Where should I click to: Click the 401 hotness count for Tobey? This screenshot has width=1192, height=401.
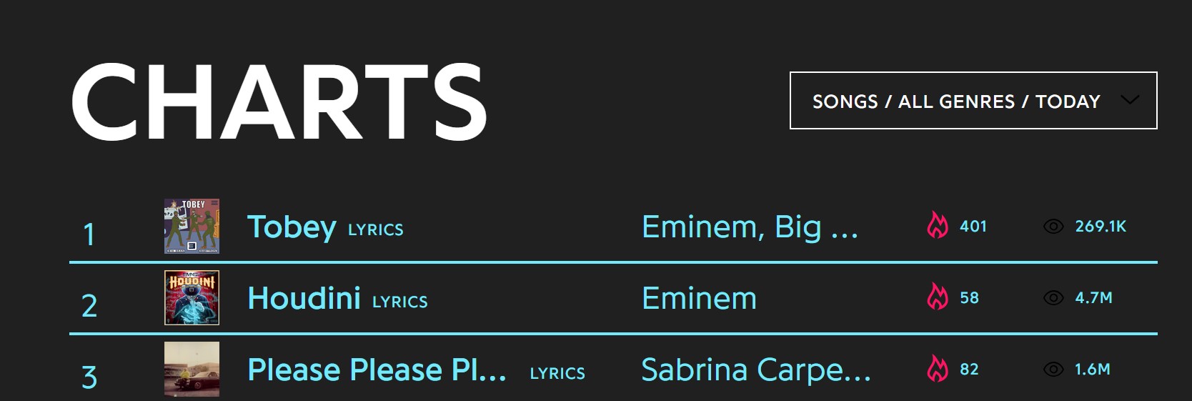[973, 227]
